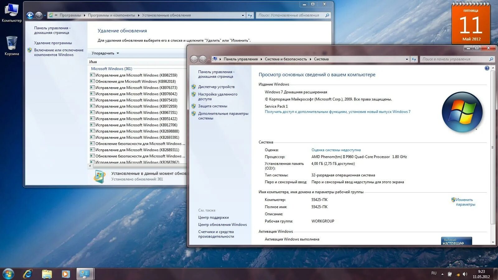
Task: Click search magnifier in Updates window
Action: pos(327,15)
